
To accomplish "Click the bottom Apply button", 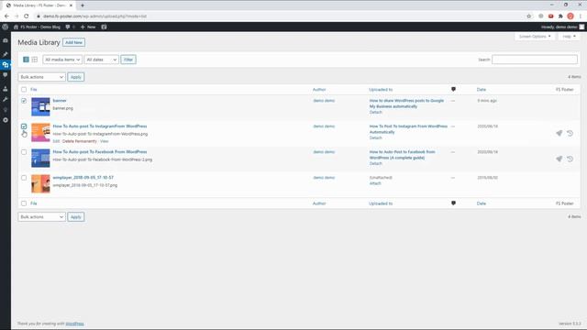I will pos(75,217).
